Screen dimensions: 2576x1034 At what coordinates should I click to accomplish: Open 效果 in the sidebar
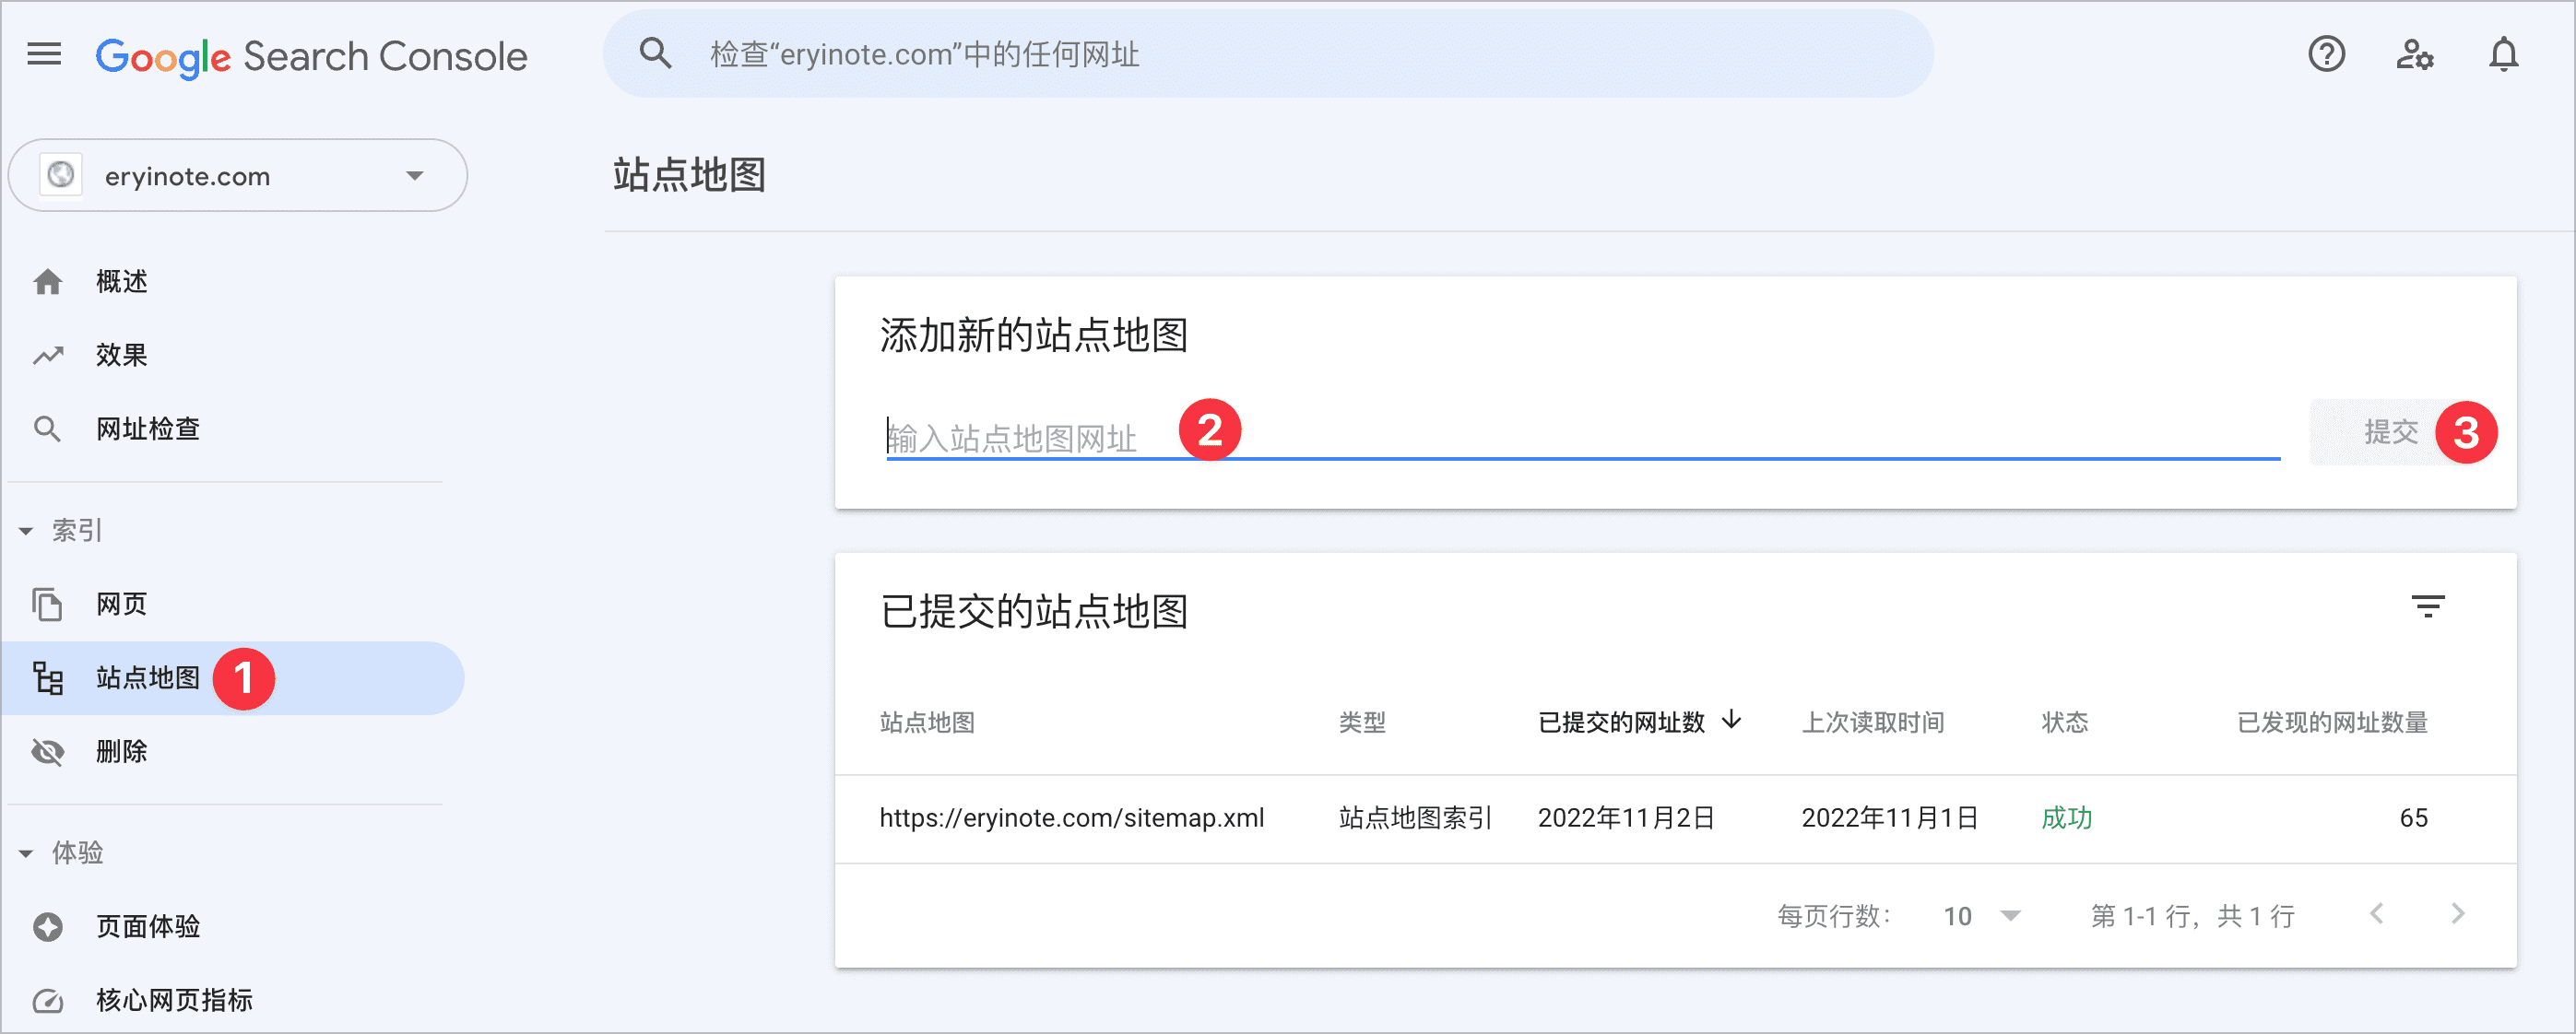coord(122,355)
